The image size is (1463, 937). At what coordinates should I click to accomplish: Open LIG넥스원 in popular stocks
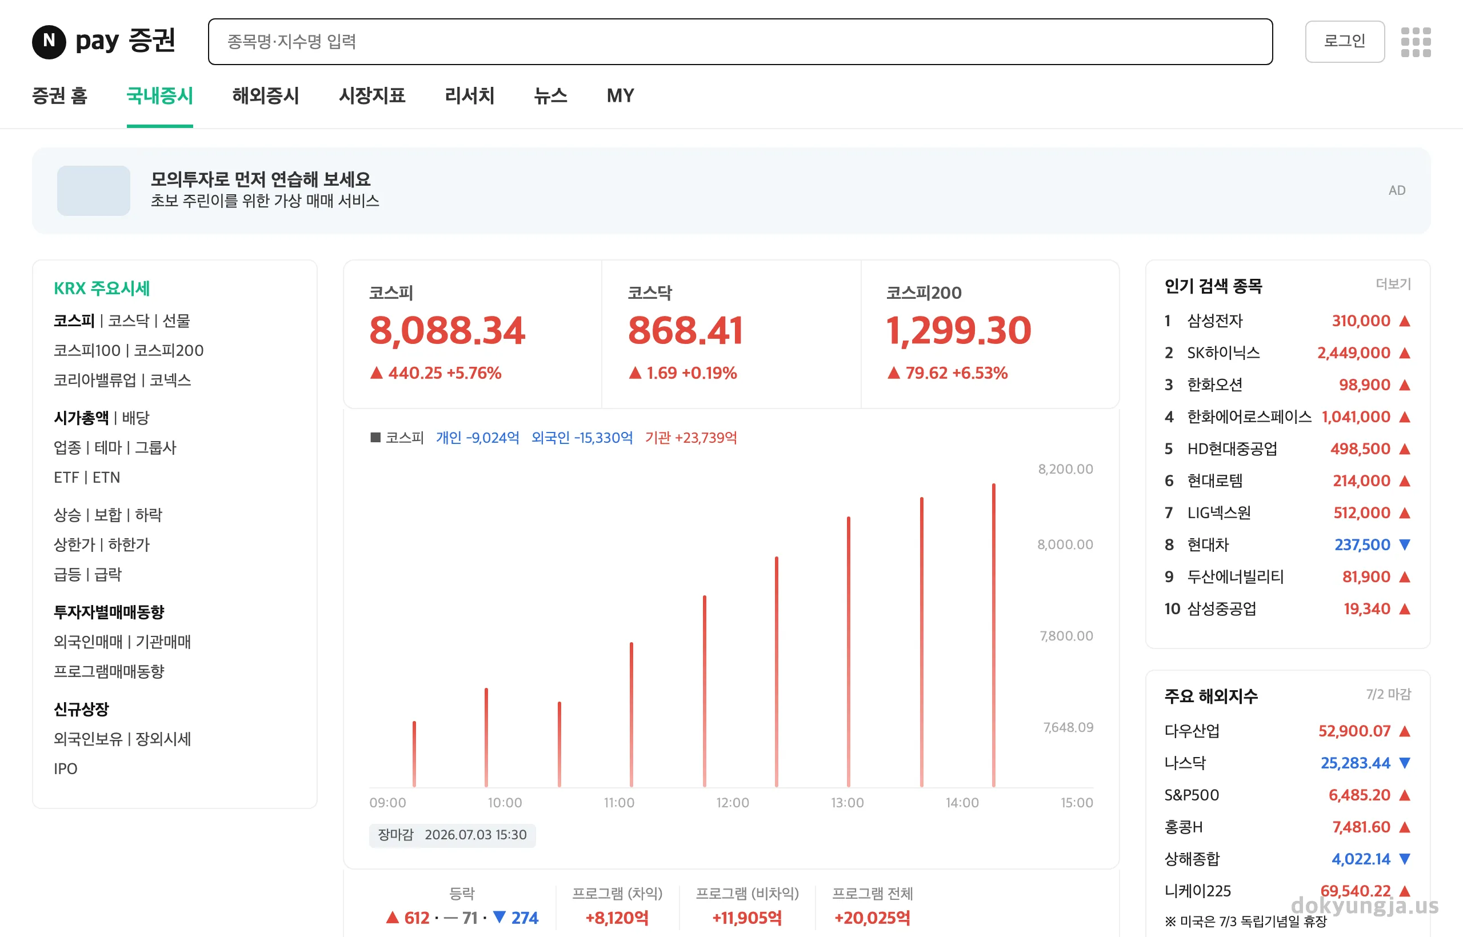point(1287,513)
